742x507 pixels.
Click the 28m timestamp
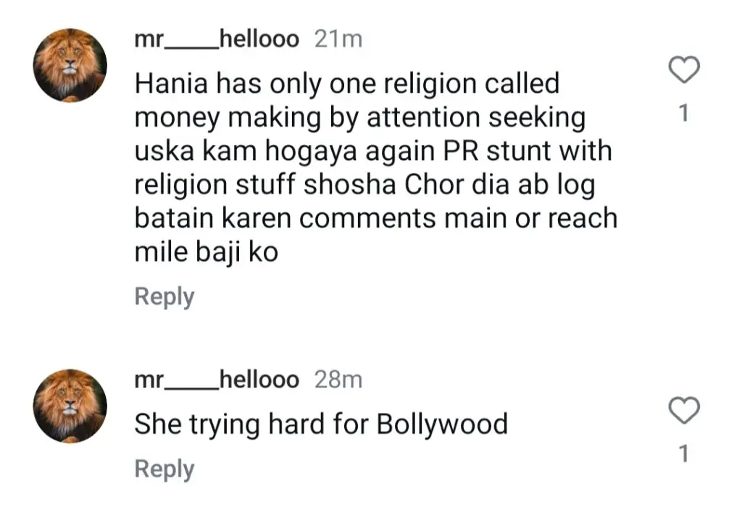pos(338,380)
